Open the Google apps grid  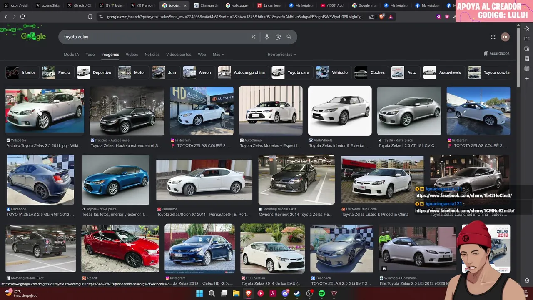493,37
